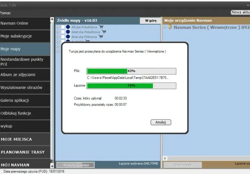Click the cart icon next to Afryka Południowa
The height and width of the screenshot is (174, 250).
tap(101, 27)
